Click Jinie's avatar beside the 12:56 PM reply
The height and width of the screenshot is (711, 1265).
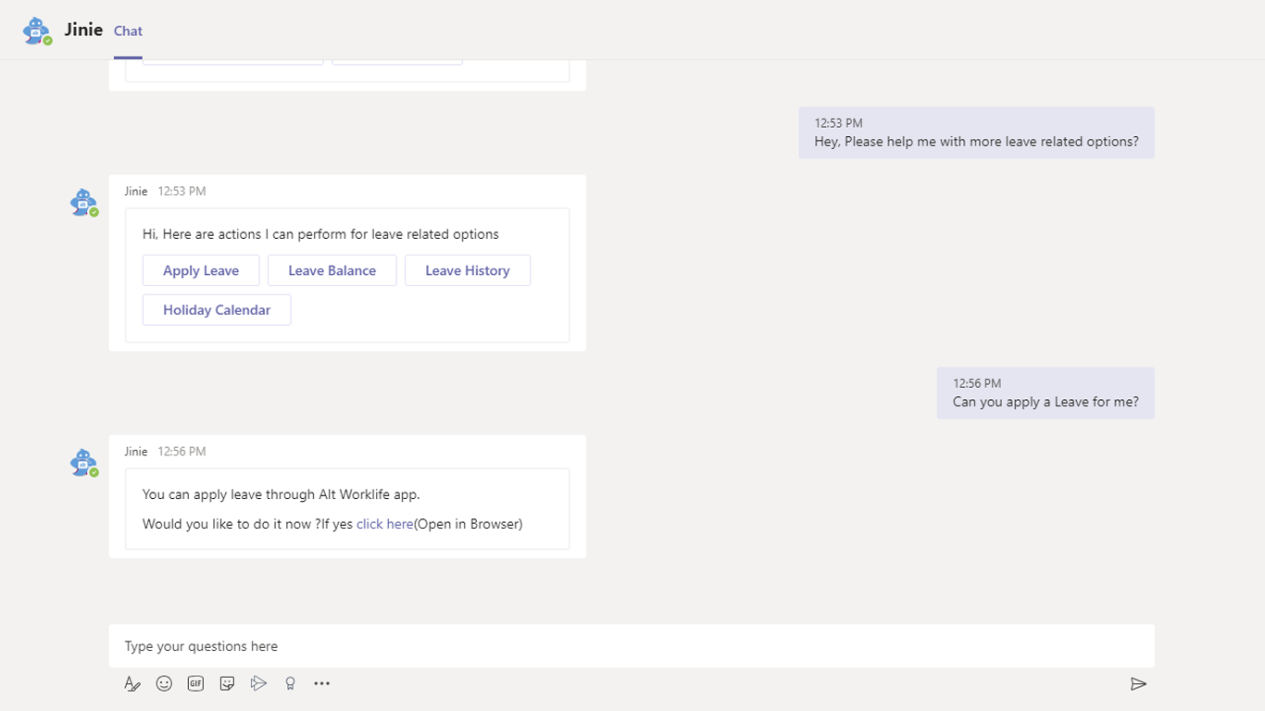(x=84, y=463)
